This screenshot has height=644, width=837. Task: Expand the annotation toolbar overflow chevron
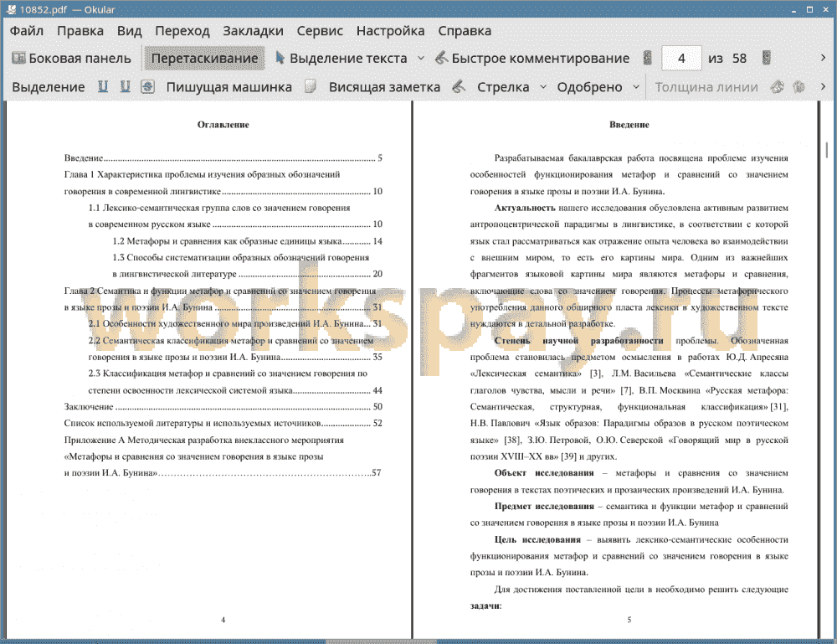pos(823,86)
